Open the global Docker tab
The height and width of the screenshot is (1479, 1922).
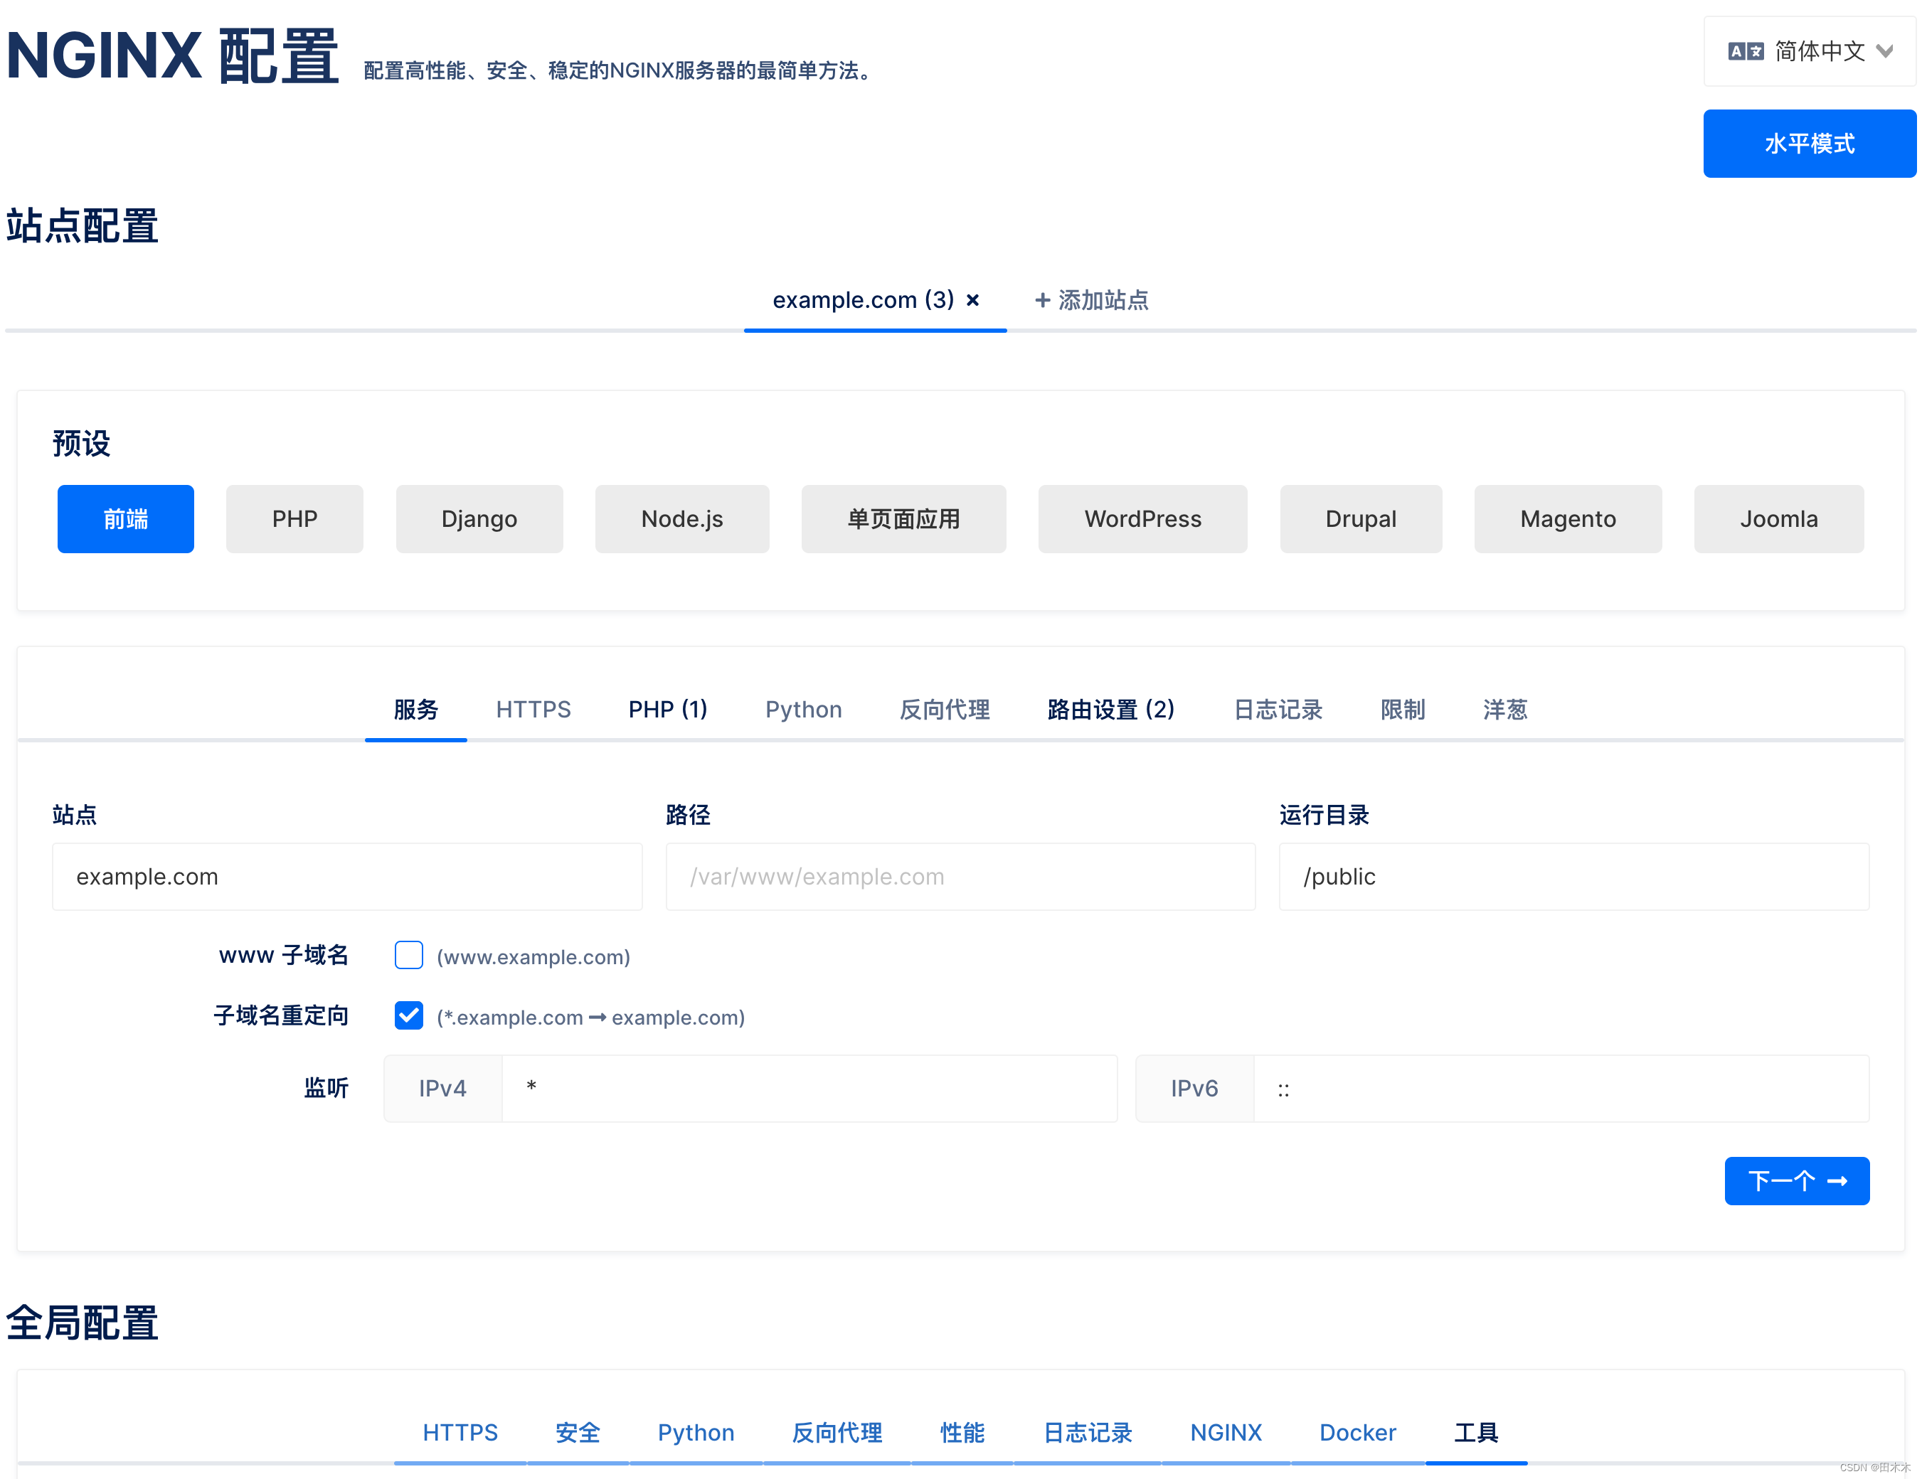click(1358, 1433)
